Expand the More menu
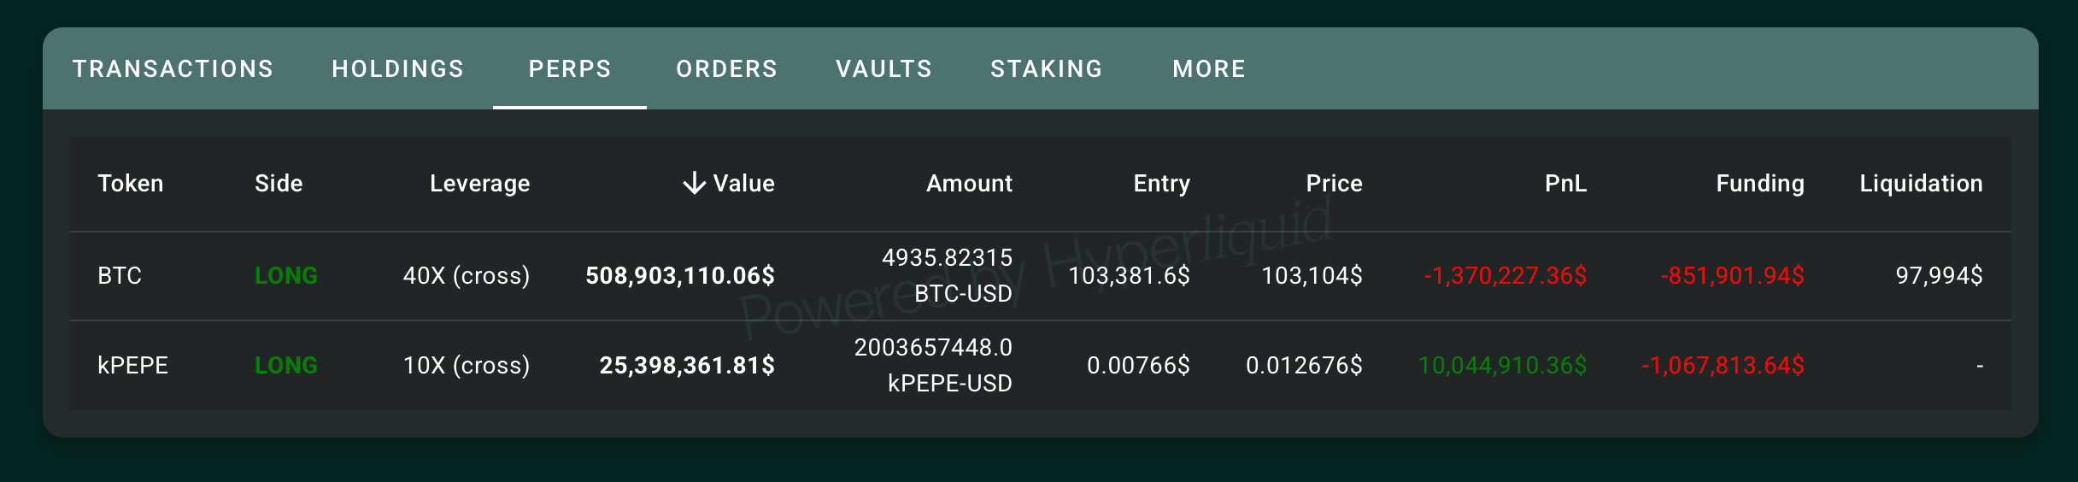 [1209, 69]
